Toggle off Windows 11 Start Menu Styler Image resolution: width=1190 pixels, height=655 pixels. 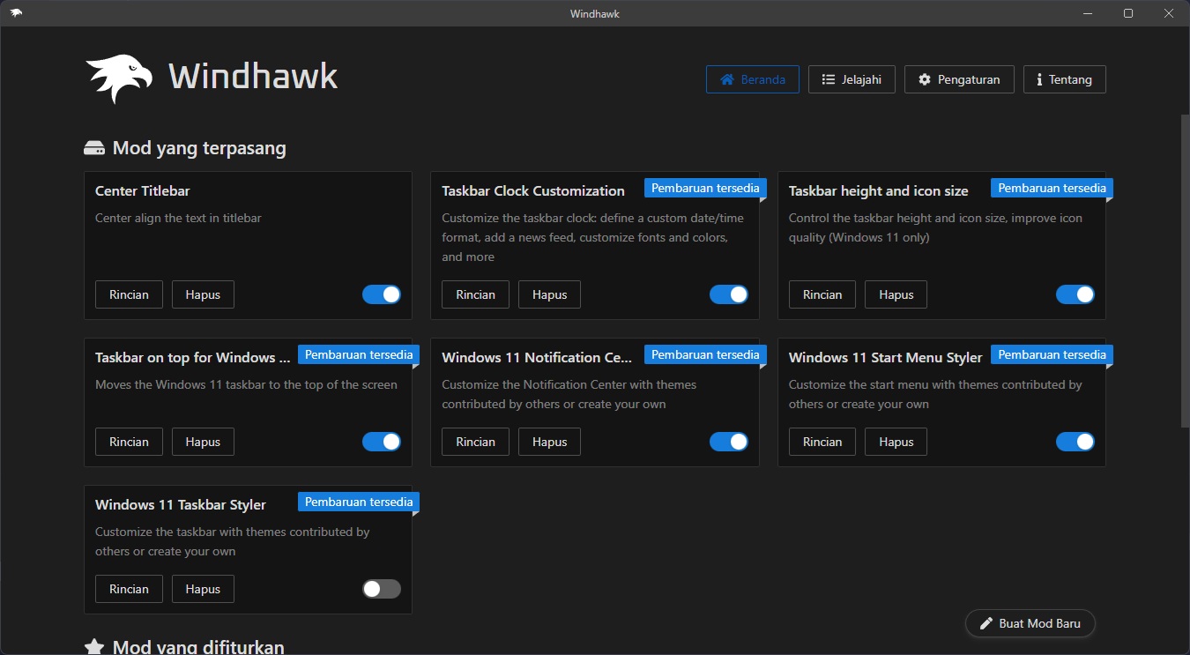[1075, 442]
